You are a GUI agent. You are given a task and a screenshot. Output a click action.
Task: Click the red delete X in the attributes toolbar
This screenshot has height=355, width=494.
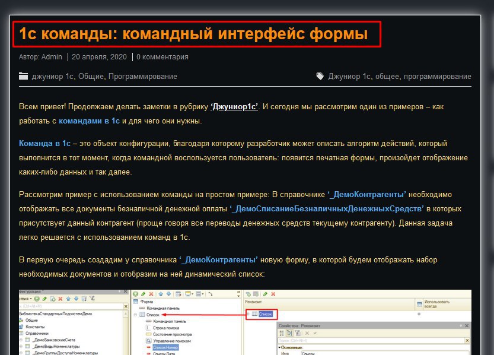[273, 294]
